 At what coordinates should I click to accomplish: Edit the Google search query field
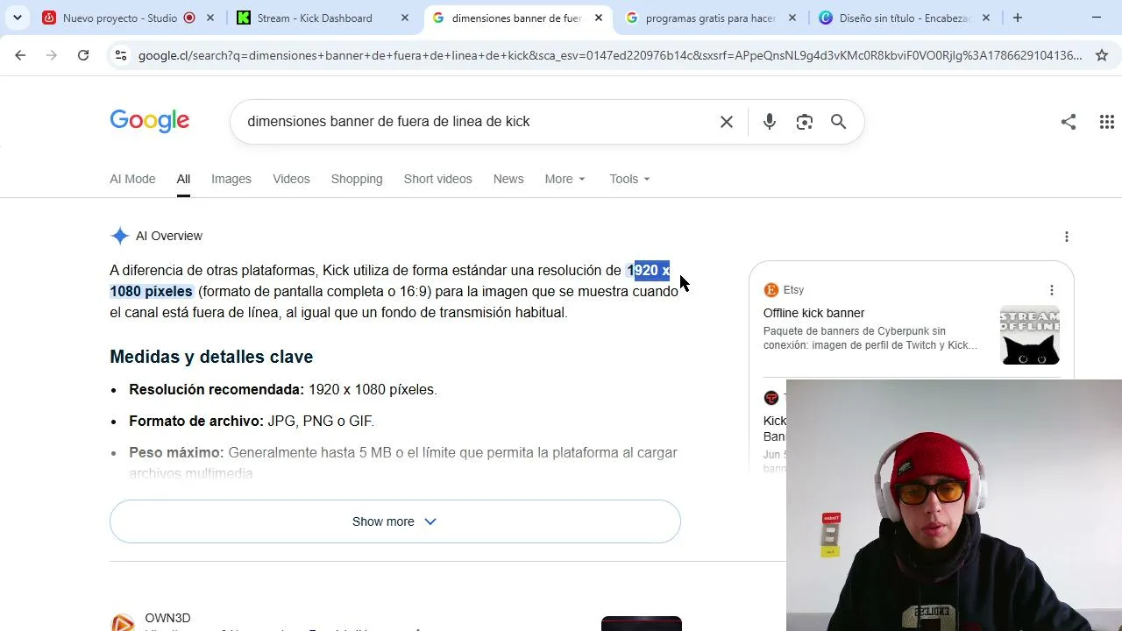coord(473,122)
